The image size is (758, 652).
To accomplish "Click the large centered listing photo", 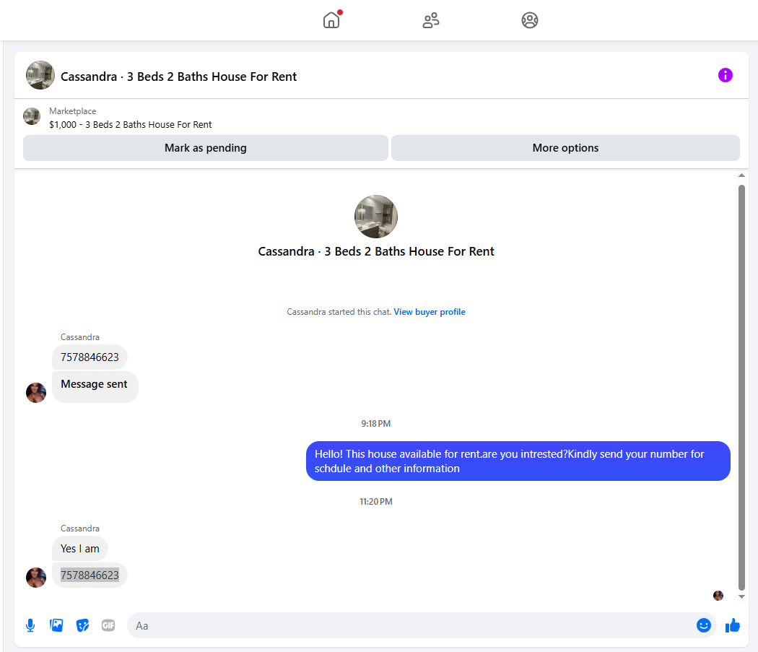I will coord(376,217).
